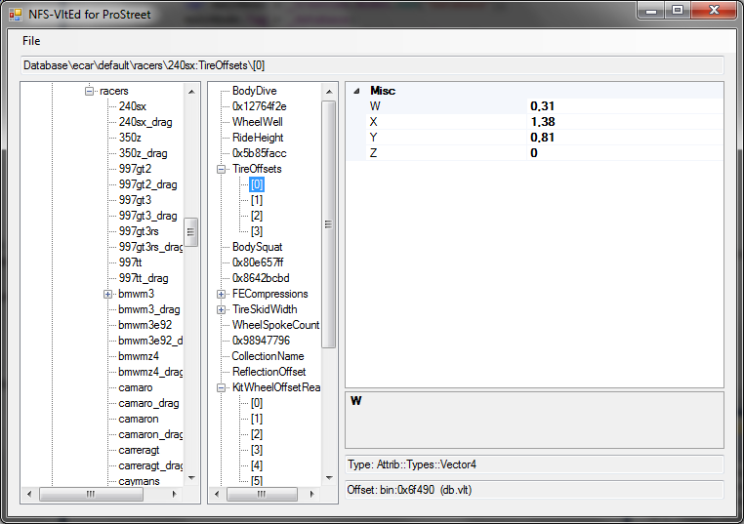Expand the FECompressions node
The image size is (744, 524).
[222, 294]
